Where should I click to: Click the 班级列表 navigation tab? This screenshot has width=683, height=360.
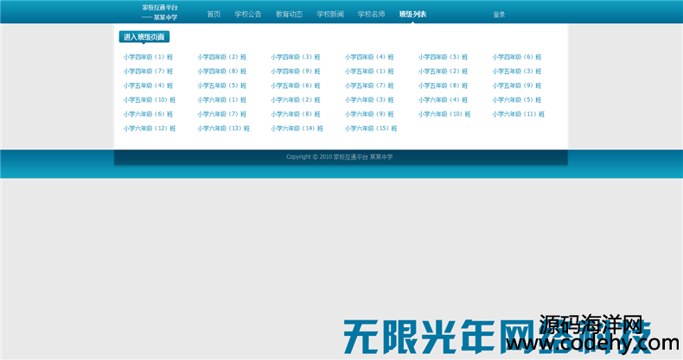click(412, 15)
